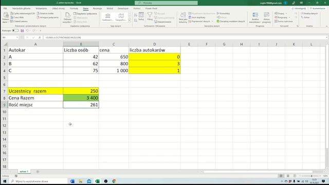
Task: Open the Sortuj dialog
Action: (141, 16)
